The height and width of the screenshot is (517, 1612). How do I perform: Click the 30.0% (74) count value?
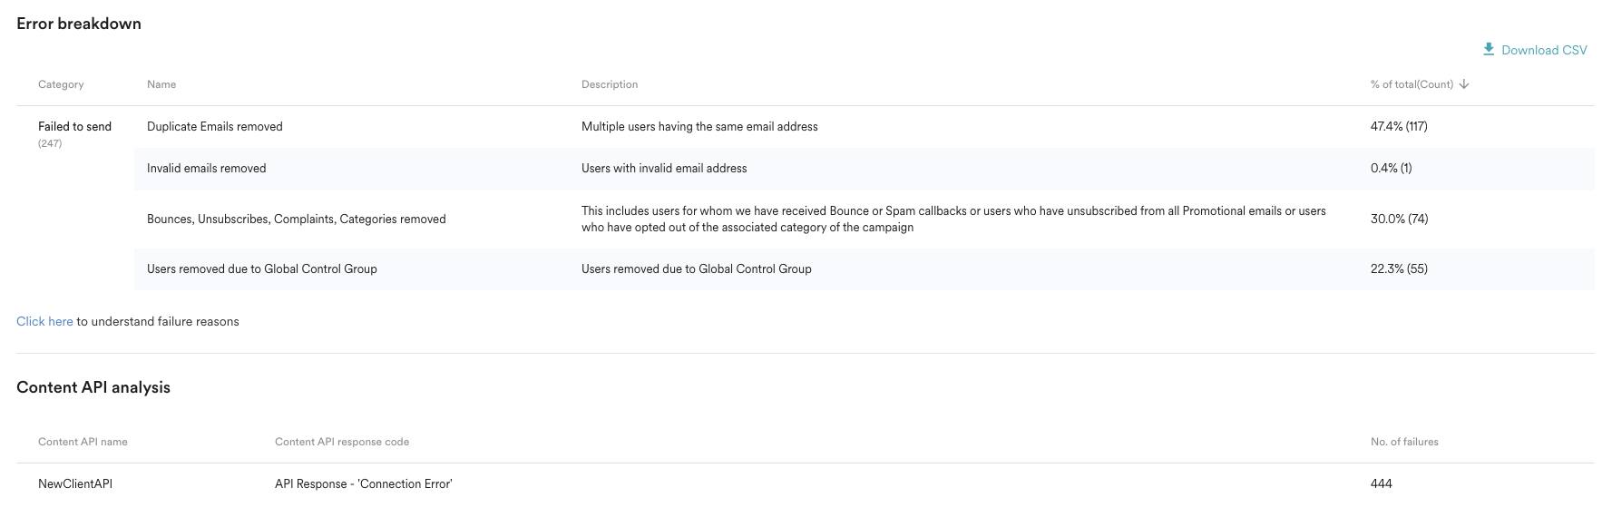click(x=1399, y=219)
